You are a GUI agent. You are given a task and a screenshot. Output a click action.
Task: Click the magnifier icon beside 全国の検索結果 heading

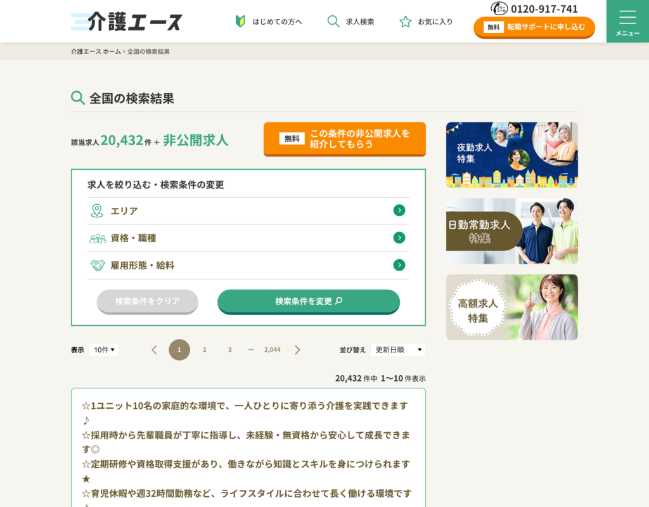[x=78, y=98]
